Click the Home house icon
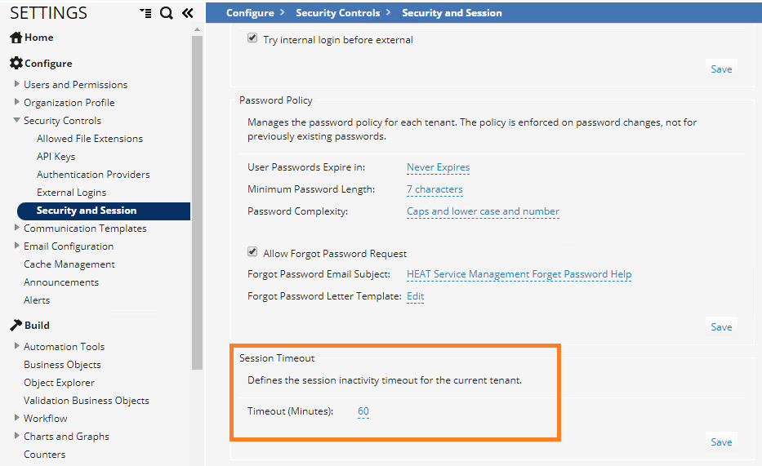 pyautogui.click(x=16, y=38)
